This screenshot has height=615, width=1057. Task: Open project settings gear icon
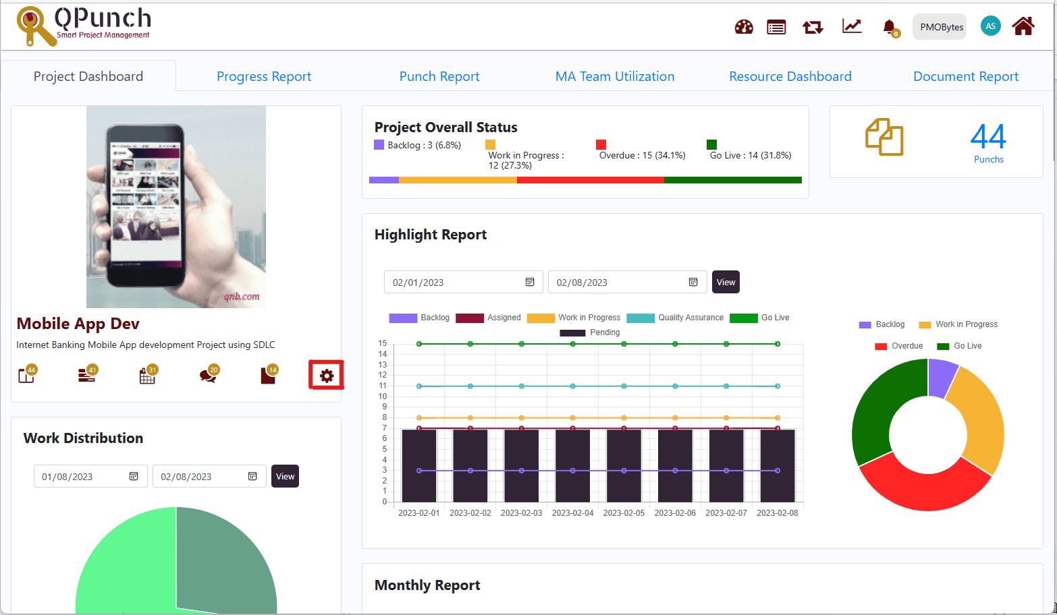point(327,376)
